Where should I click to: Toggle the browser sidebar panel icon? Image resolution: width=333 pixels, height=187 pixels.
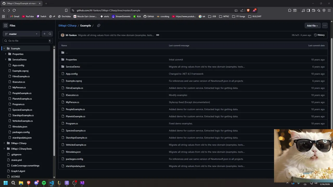click(x=308, y=10)
